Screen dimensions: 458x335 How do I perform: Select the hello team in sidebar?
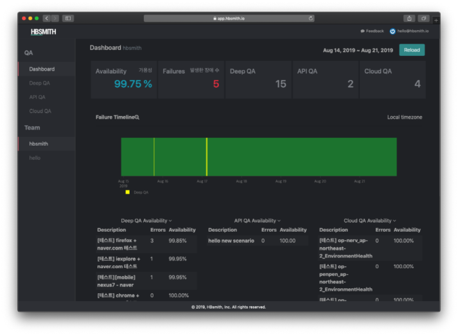point(35,158)
